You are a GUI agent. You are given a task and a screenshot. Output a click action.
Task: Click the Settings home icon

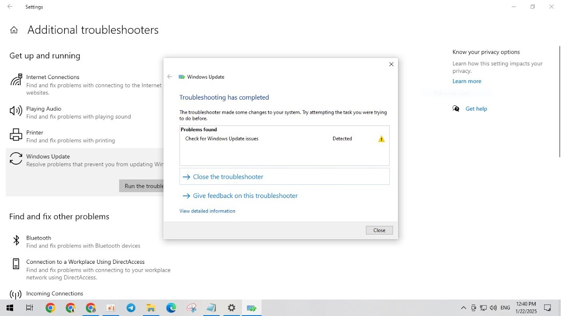[x=14, y=30]
